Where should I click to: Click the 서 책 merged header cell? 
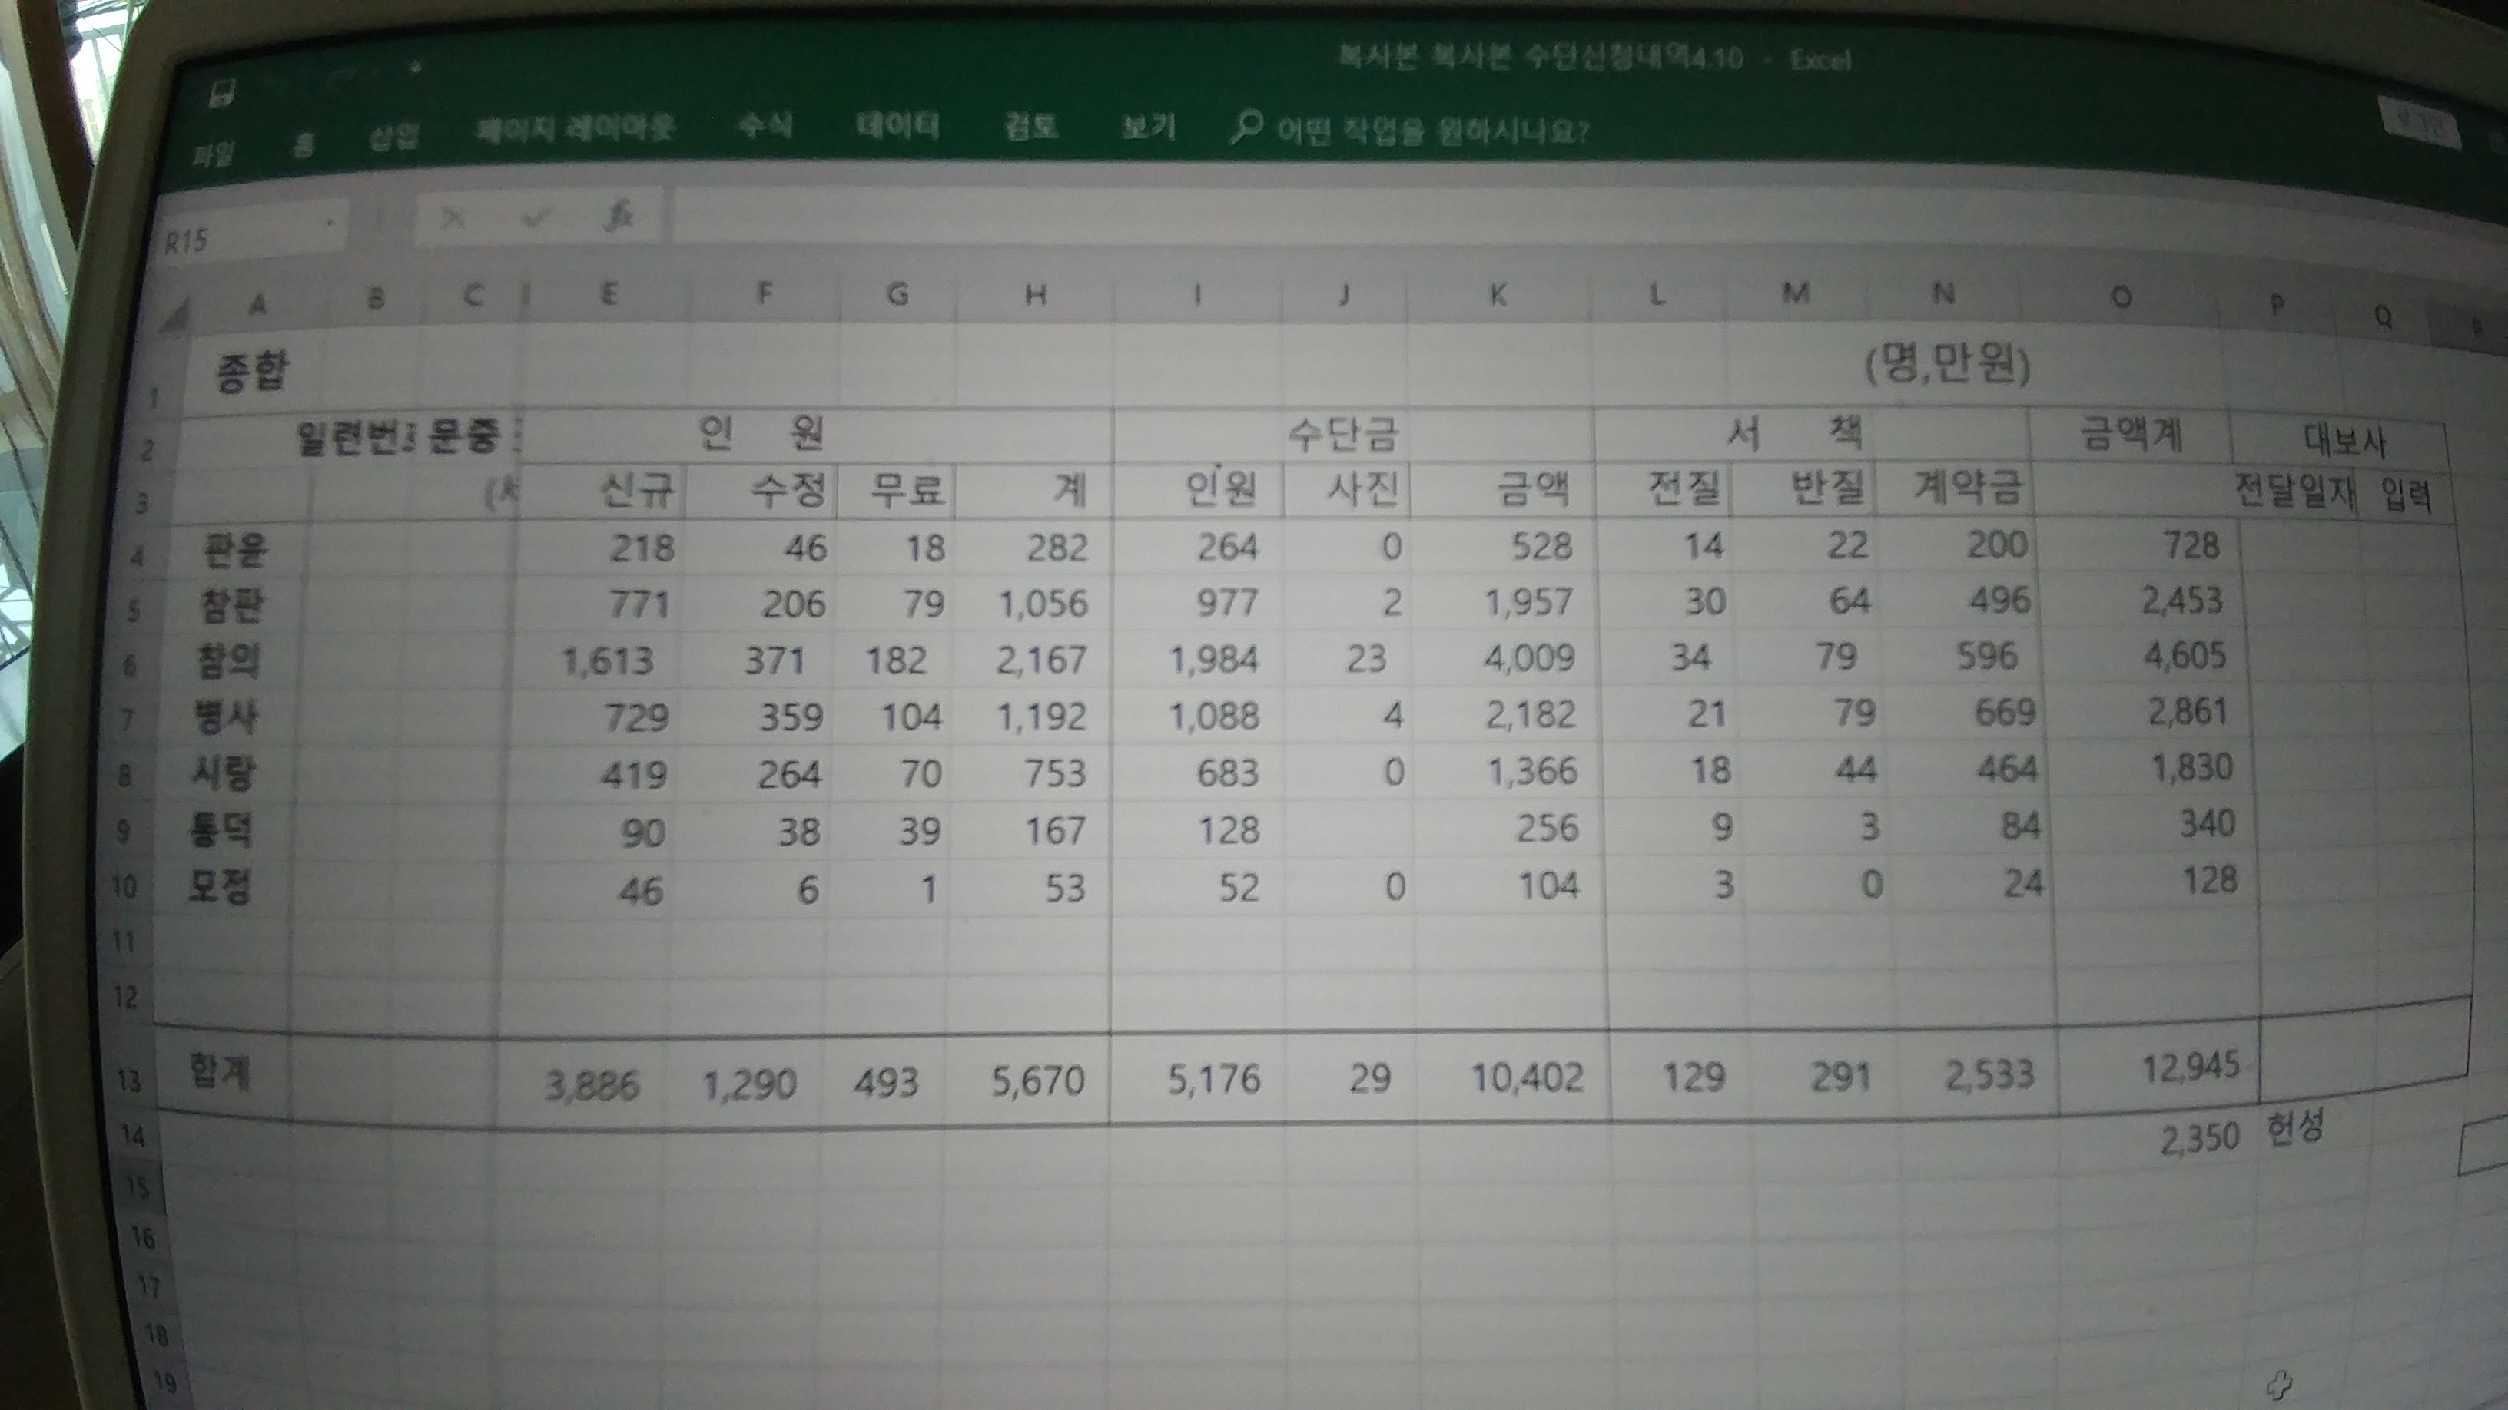(1796, 431)
